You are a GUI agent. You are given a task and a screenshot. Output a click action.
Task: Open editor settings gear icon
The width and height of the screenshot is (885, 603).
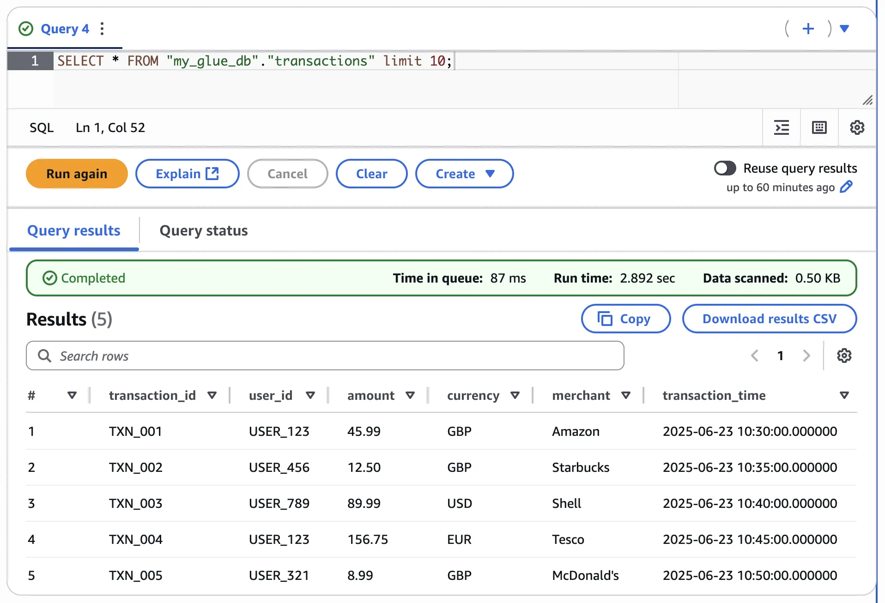coord(857,127)
